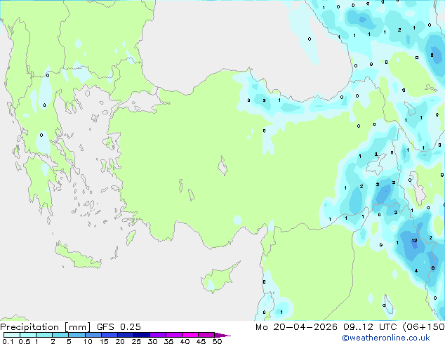Click the '12' precipitation value on map
The image size is (445, 344).
[x=414, y=240]
